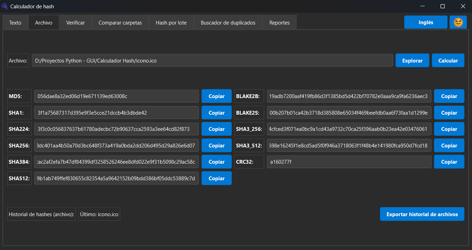
Task: Open Buscador de duplicados tab
Action: click(x=228, y=23)
